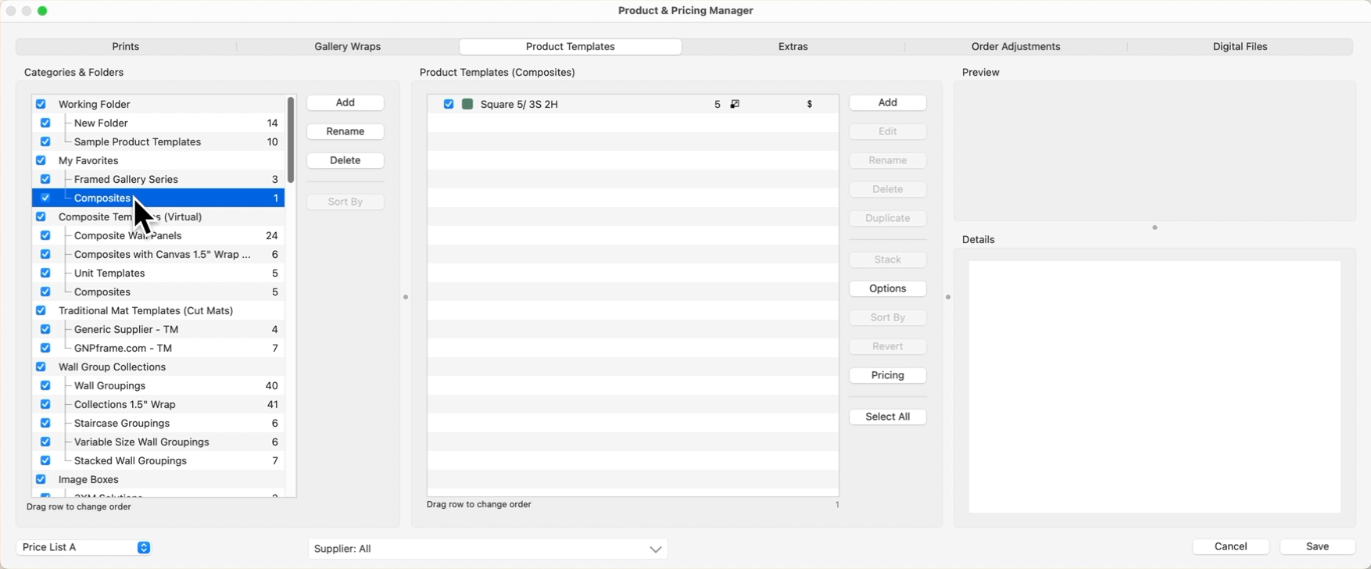Open the Order Adjustments tab

click(1015, 47)
